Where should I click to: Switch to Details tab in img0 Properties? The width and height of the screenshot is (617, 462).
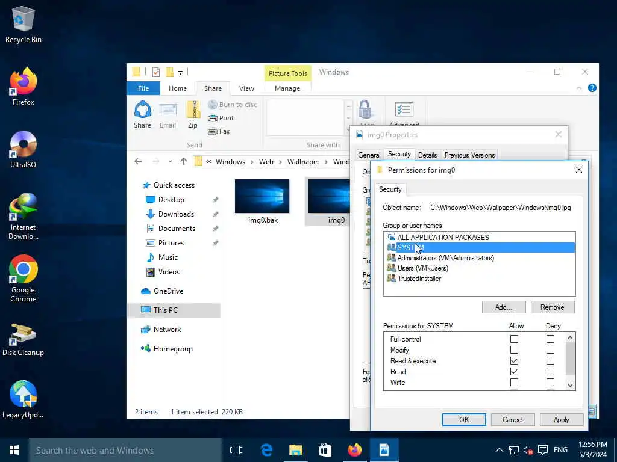coord(427,155)
